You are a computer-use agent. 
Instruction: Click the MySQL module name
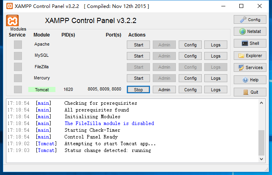(x=41, y=55)
